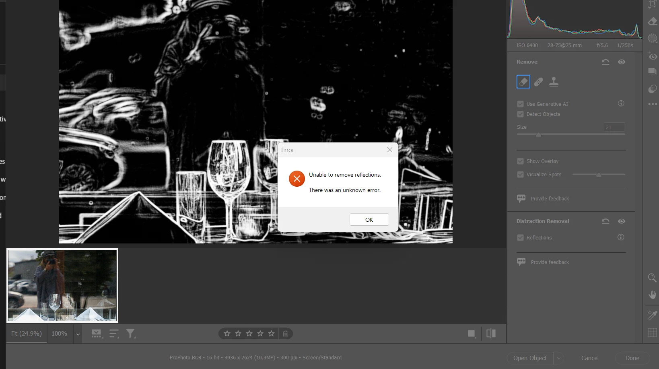Open the Masking tool

pos(652,39)
